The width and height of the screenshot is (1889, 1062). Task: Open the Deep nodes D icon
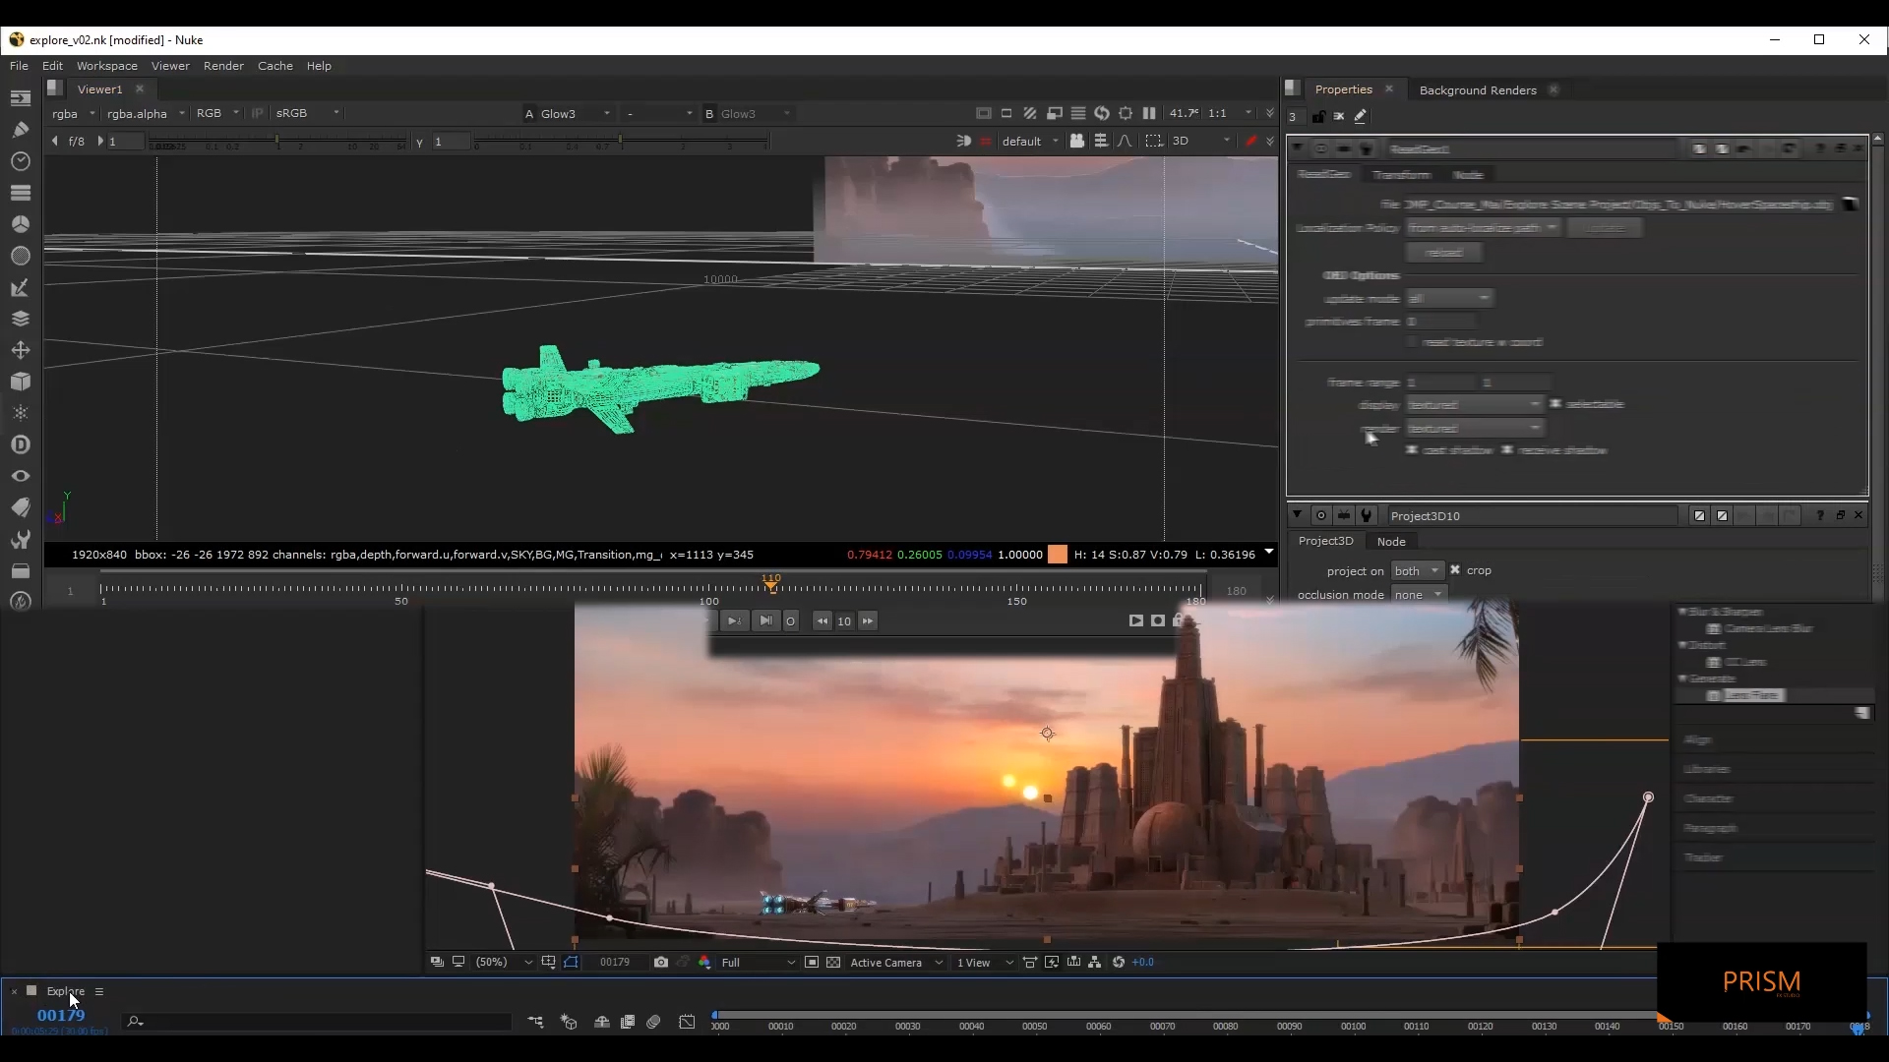pos(20,444)
